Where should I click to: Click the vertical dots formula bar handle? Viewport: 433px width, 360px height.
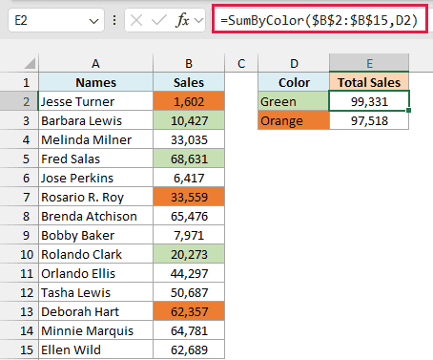point(114,21)
